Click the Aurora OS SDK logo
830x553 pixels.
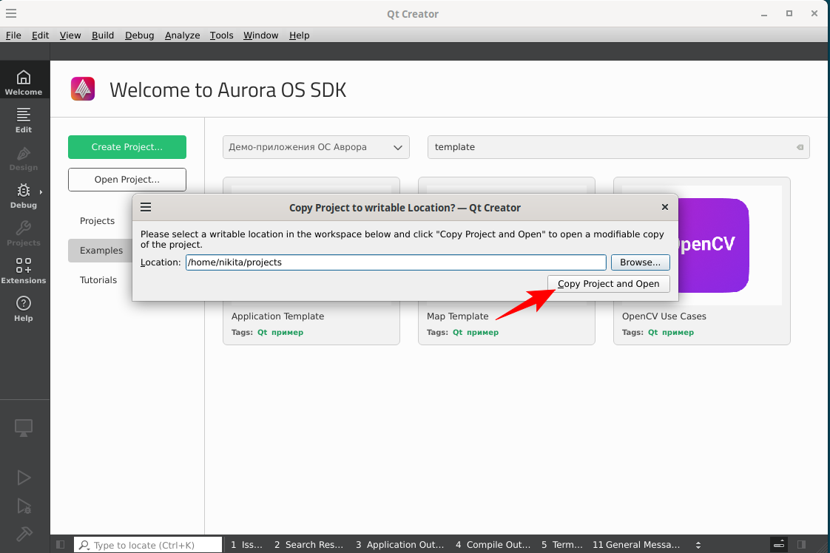click(x=83, y=89)
